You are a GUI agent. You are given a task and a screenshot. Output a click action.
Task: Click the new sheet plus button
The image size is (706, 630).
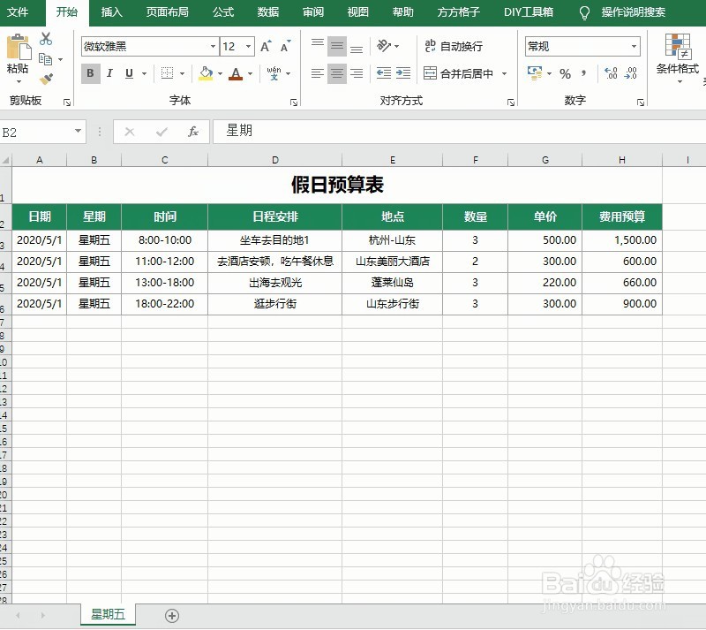tap(171, 613)
